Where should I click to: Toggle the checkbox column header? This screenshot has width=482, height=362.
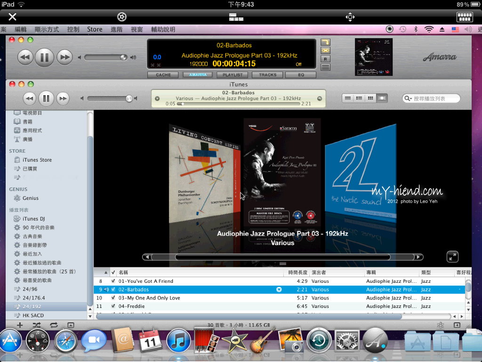113,272
